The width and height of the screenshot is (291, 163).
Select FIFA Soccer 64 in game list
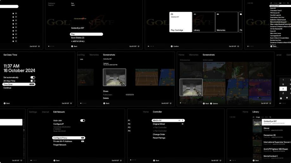pos(275,13)
